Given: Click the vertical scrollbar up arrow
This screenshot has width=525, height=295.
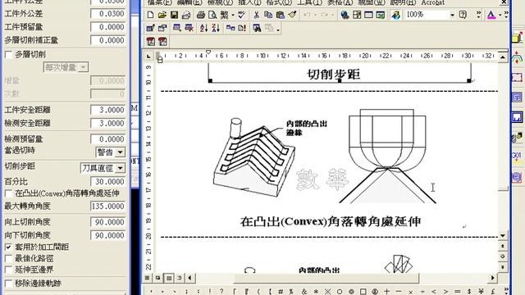Looking at the screenshot, I should [503, 57].
